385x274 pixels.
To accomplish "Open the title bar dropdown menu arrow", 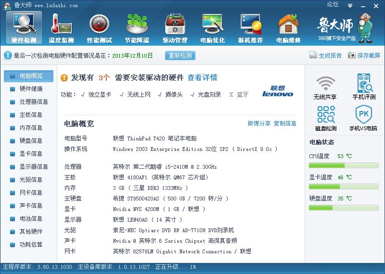I will pyautogui.click(x=350, y=6).
